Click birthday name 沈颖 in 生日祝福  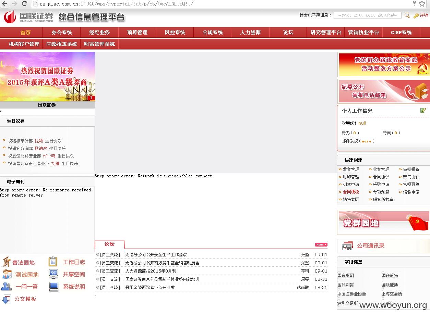tap(39, 141)
